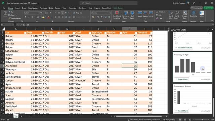Toggle Align Left
This screenshot has height=121, width=215.
coord(56,17)
